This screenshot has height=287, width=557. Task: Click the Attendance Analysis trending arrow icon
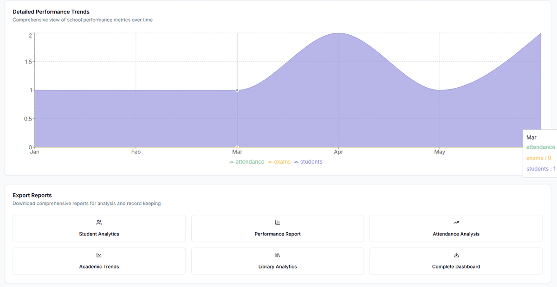coord(456,222)
